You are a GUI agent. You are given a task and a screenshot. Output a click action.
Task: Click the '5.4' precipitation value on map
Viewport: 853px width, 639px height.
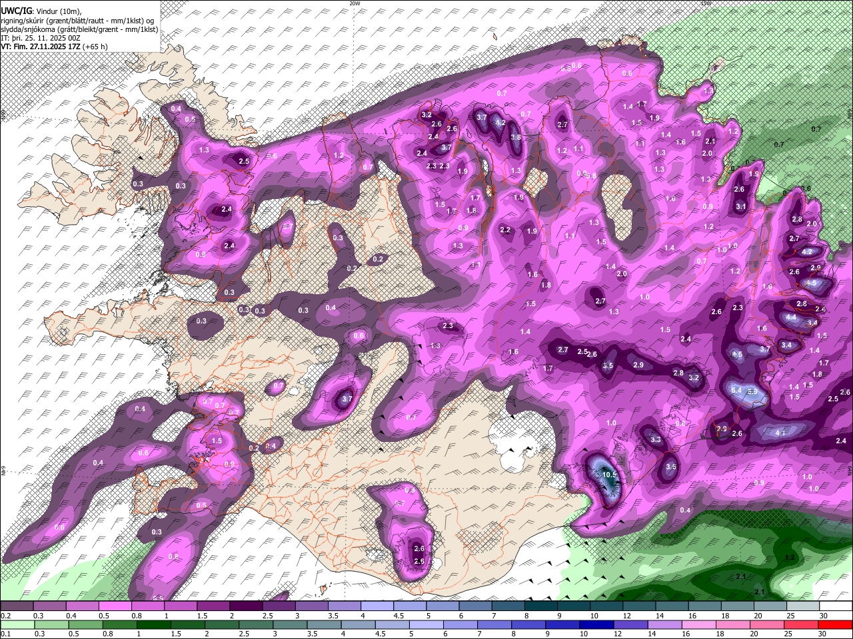pyautogui.click(x=736, y=390)
